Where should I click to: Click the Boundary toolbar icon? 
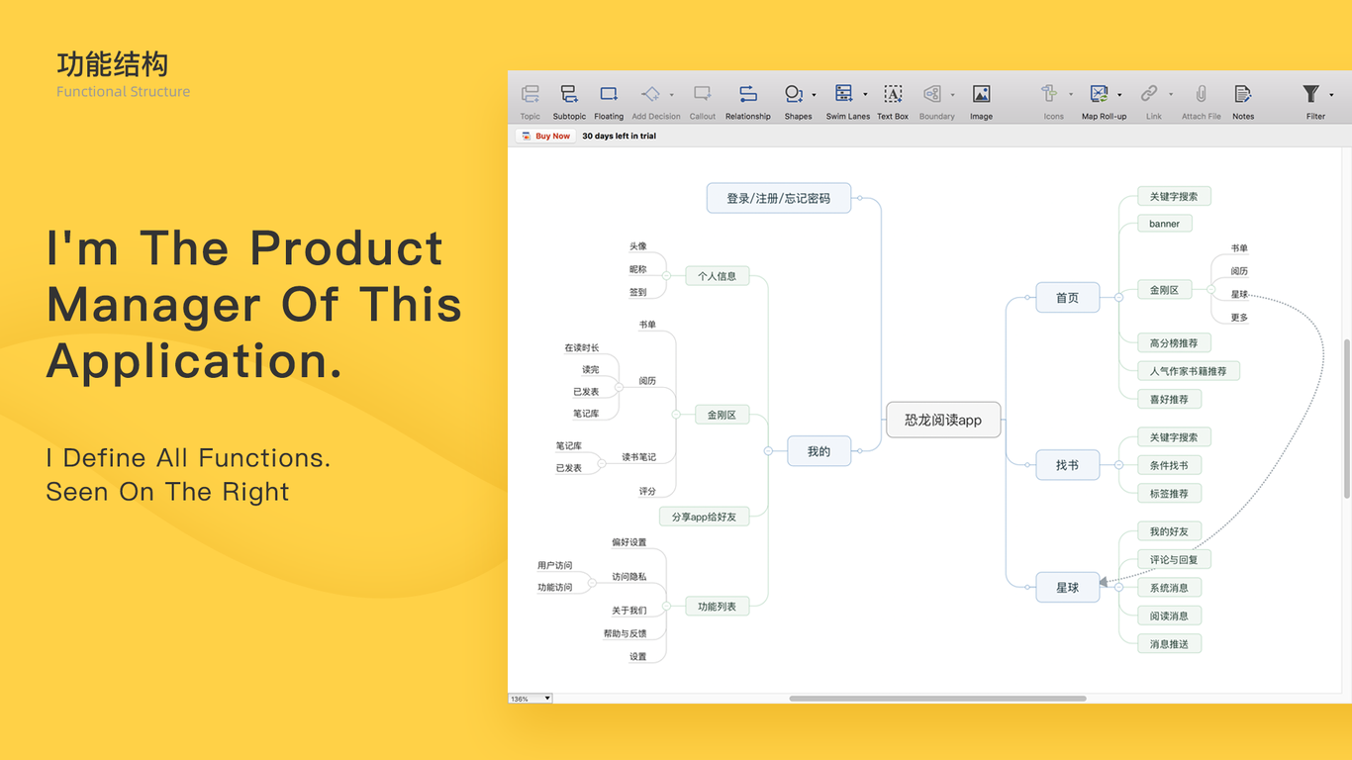tap(932, 94)
